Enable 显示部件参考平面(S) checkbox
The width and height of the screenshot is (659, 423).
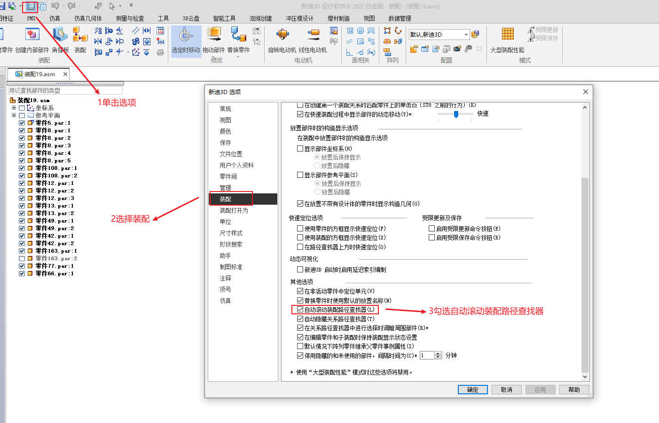pos(300,175)
